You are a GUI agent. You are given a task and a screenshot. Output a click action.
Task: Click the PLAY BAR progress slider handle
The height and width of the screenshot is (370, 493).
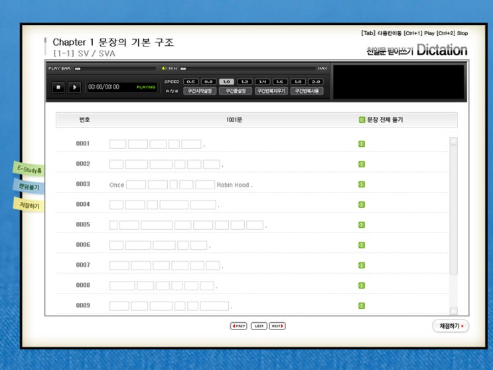click(78, 68)
